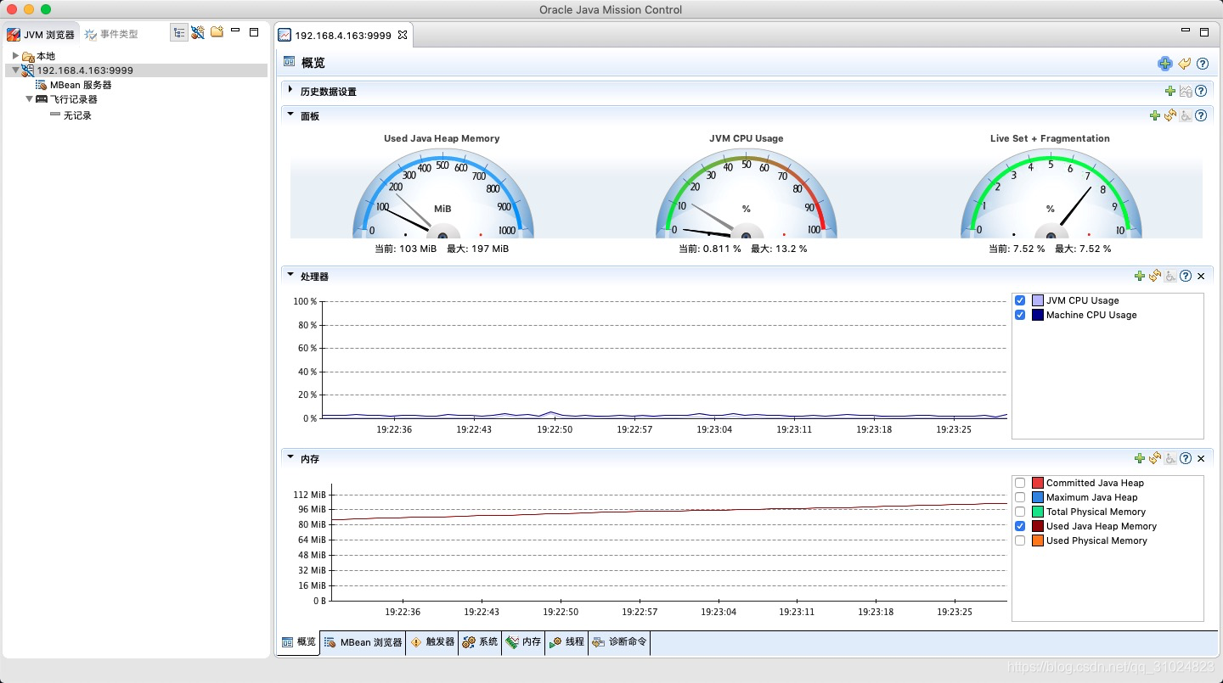This screenshot has width=1223, height=683.
Task: Collapse the 内存 section
Action: click(x=290, y=456)
